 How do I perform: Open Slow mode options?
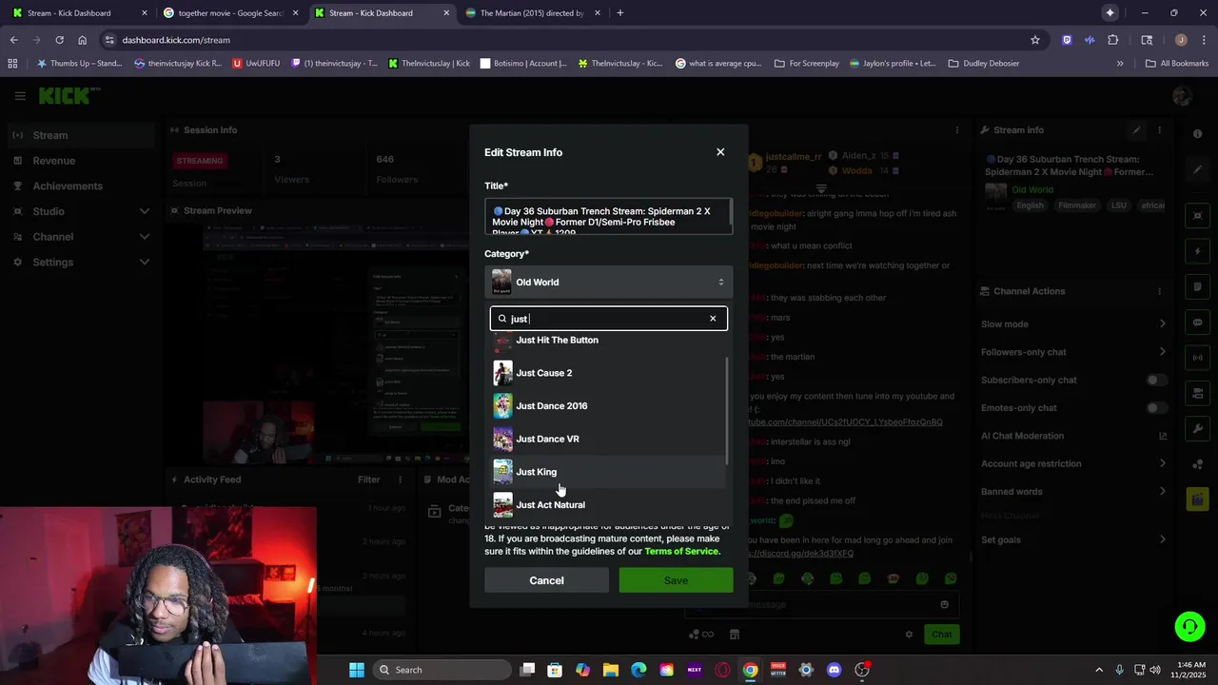(x=1073, y=324)
